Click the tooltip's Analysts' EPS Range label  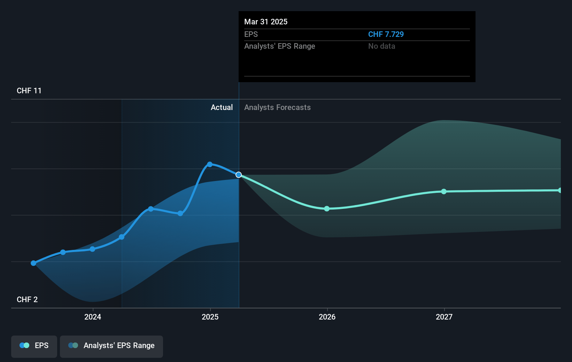(280, 46)
